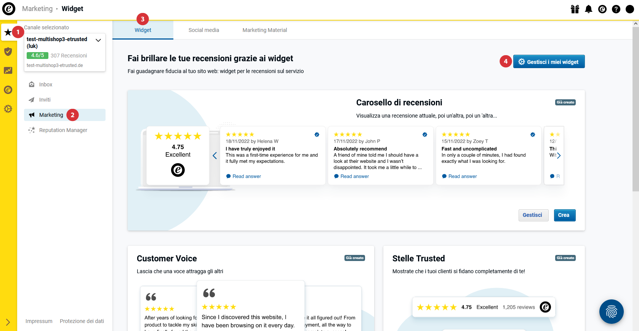Open notifications bell
Viewport: 639px width, 331px height.
589,9
